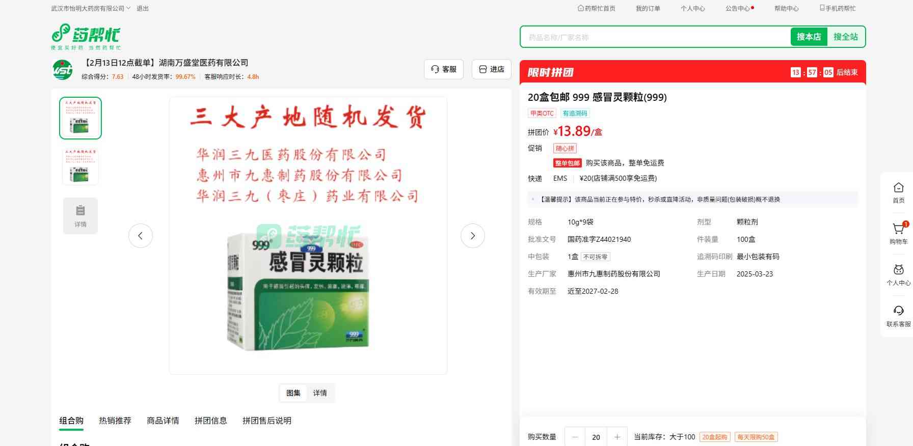Switch image viewer to 图集 view

293,393
